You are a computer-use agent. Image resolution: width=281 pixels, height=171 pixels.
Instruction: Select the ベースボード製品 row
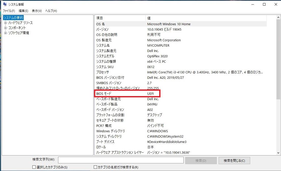click(181, 104)
